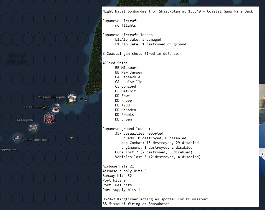265x210 pixels.
Task: Click the 'Japanese ground losses:' heading
Action: (x=126, y=129)
